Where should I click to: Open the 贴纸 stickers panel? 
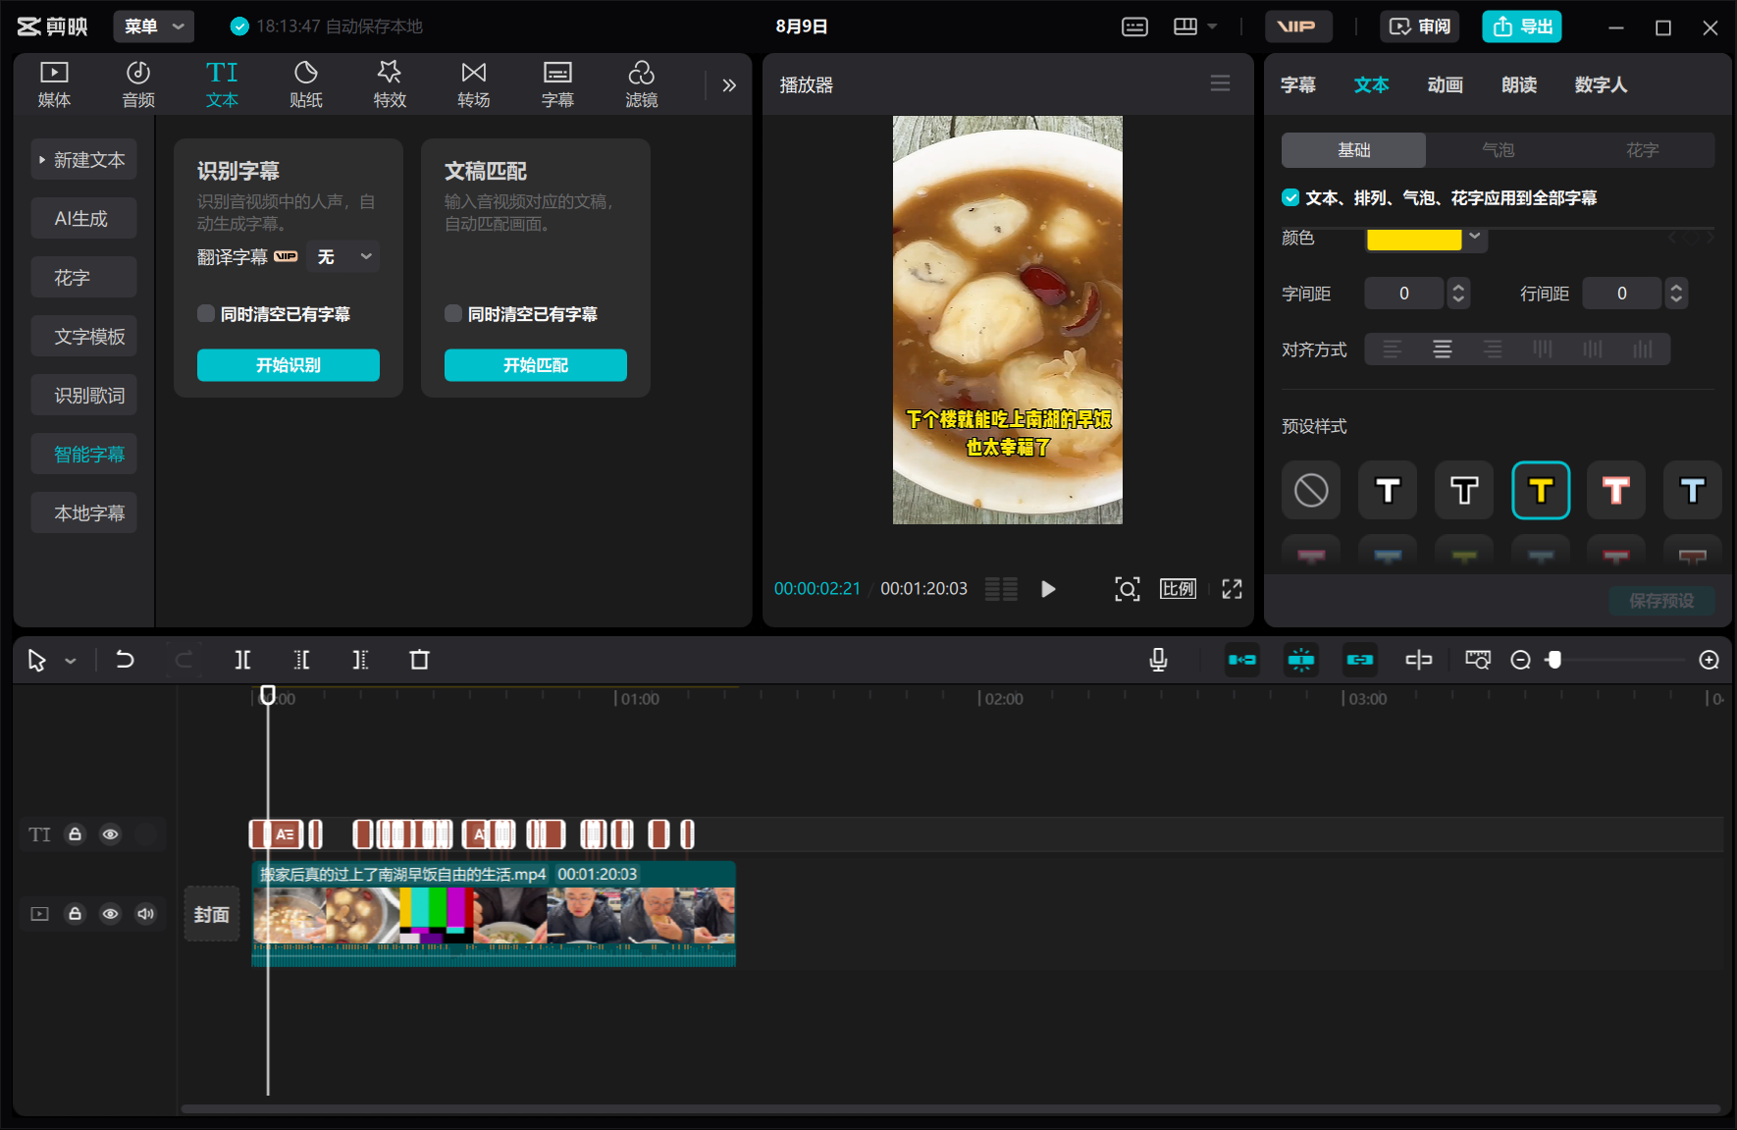click(x=306, y=84)
